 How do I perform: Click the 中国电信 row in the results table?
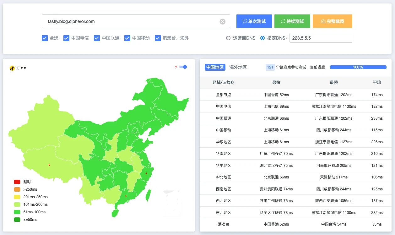pos(295,107)
